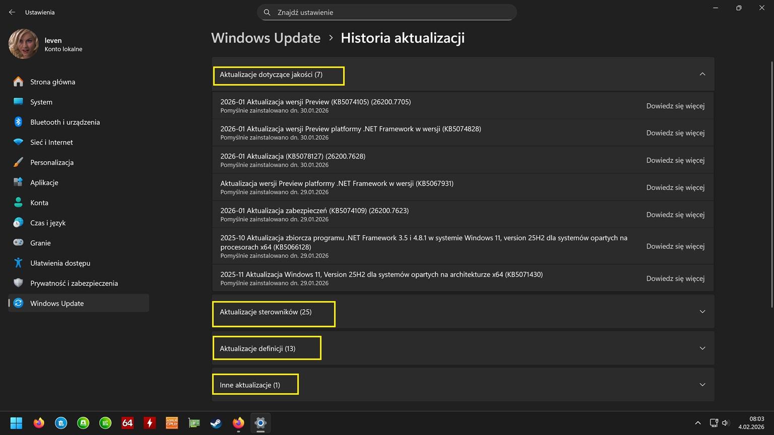Open the Windows Start menu
This screenshot has width=774, height=435.
pyautogui.click(x=16, y=423)
